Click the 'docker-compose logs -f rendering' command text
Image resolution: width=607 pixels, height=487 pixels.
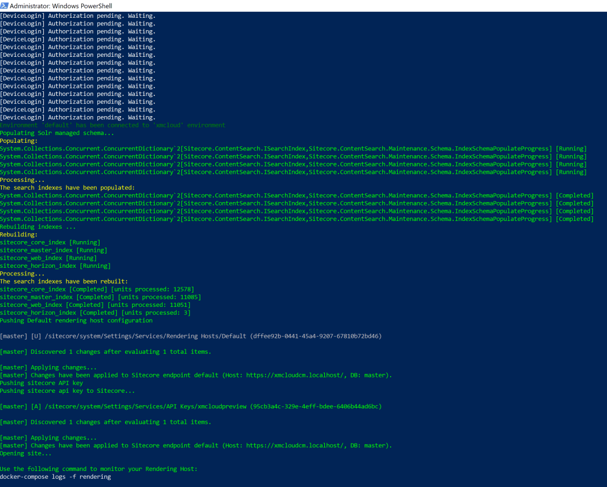click(x=55, y=476)
